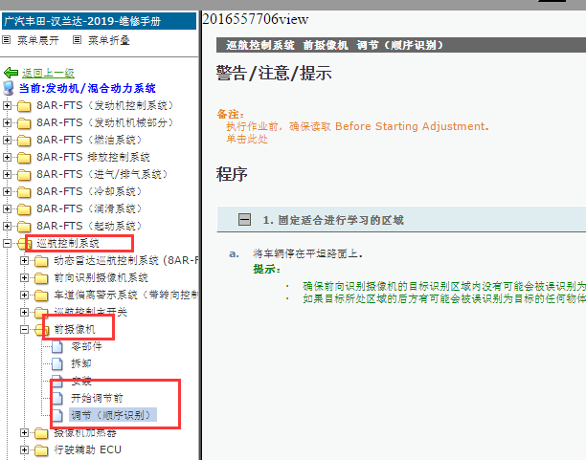Open 拆卸 page
Screen dimensions: 586x460
tap(81, 363)
